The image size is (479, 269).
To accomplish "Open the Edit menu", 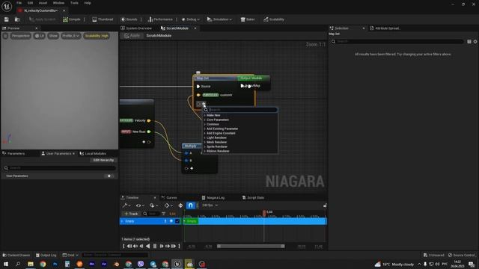I will (30, 3).
